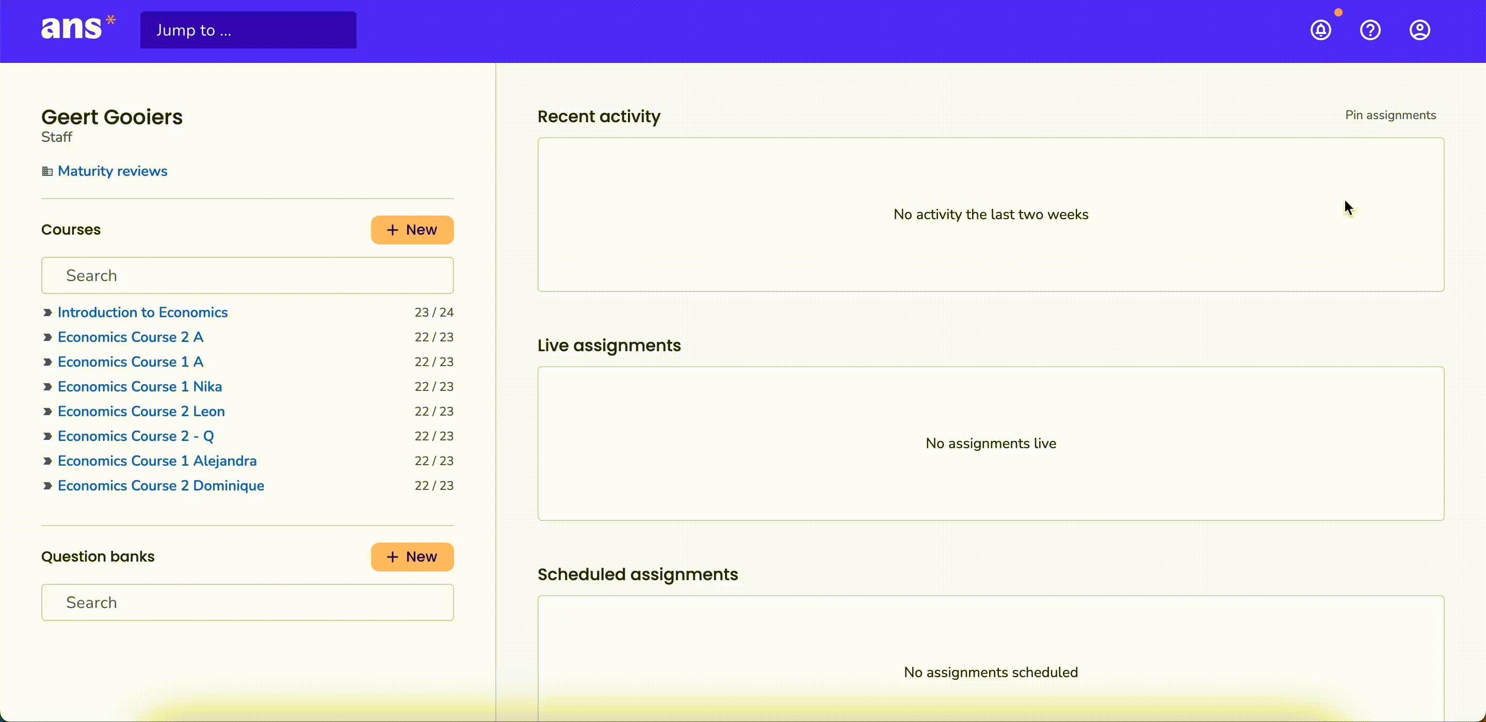Click 'No activity the last two weeks' text
1486x722 pixels.
[991, 215]
